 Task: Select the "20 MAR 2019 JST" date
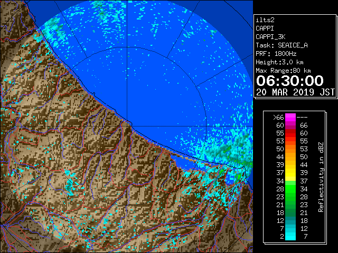point(295,92)
